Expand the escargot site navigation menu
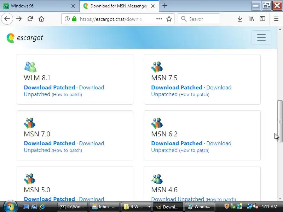 [261, 37]
